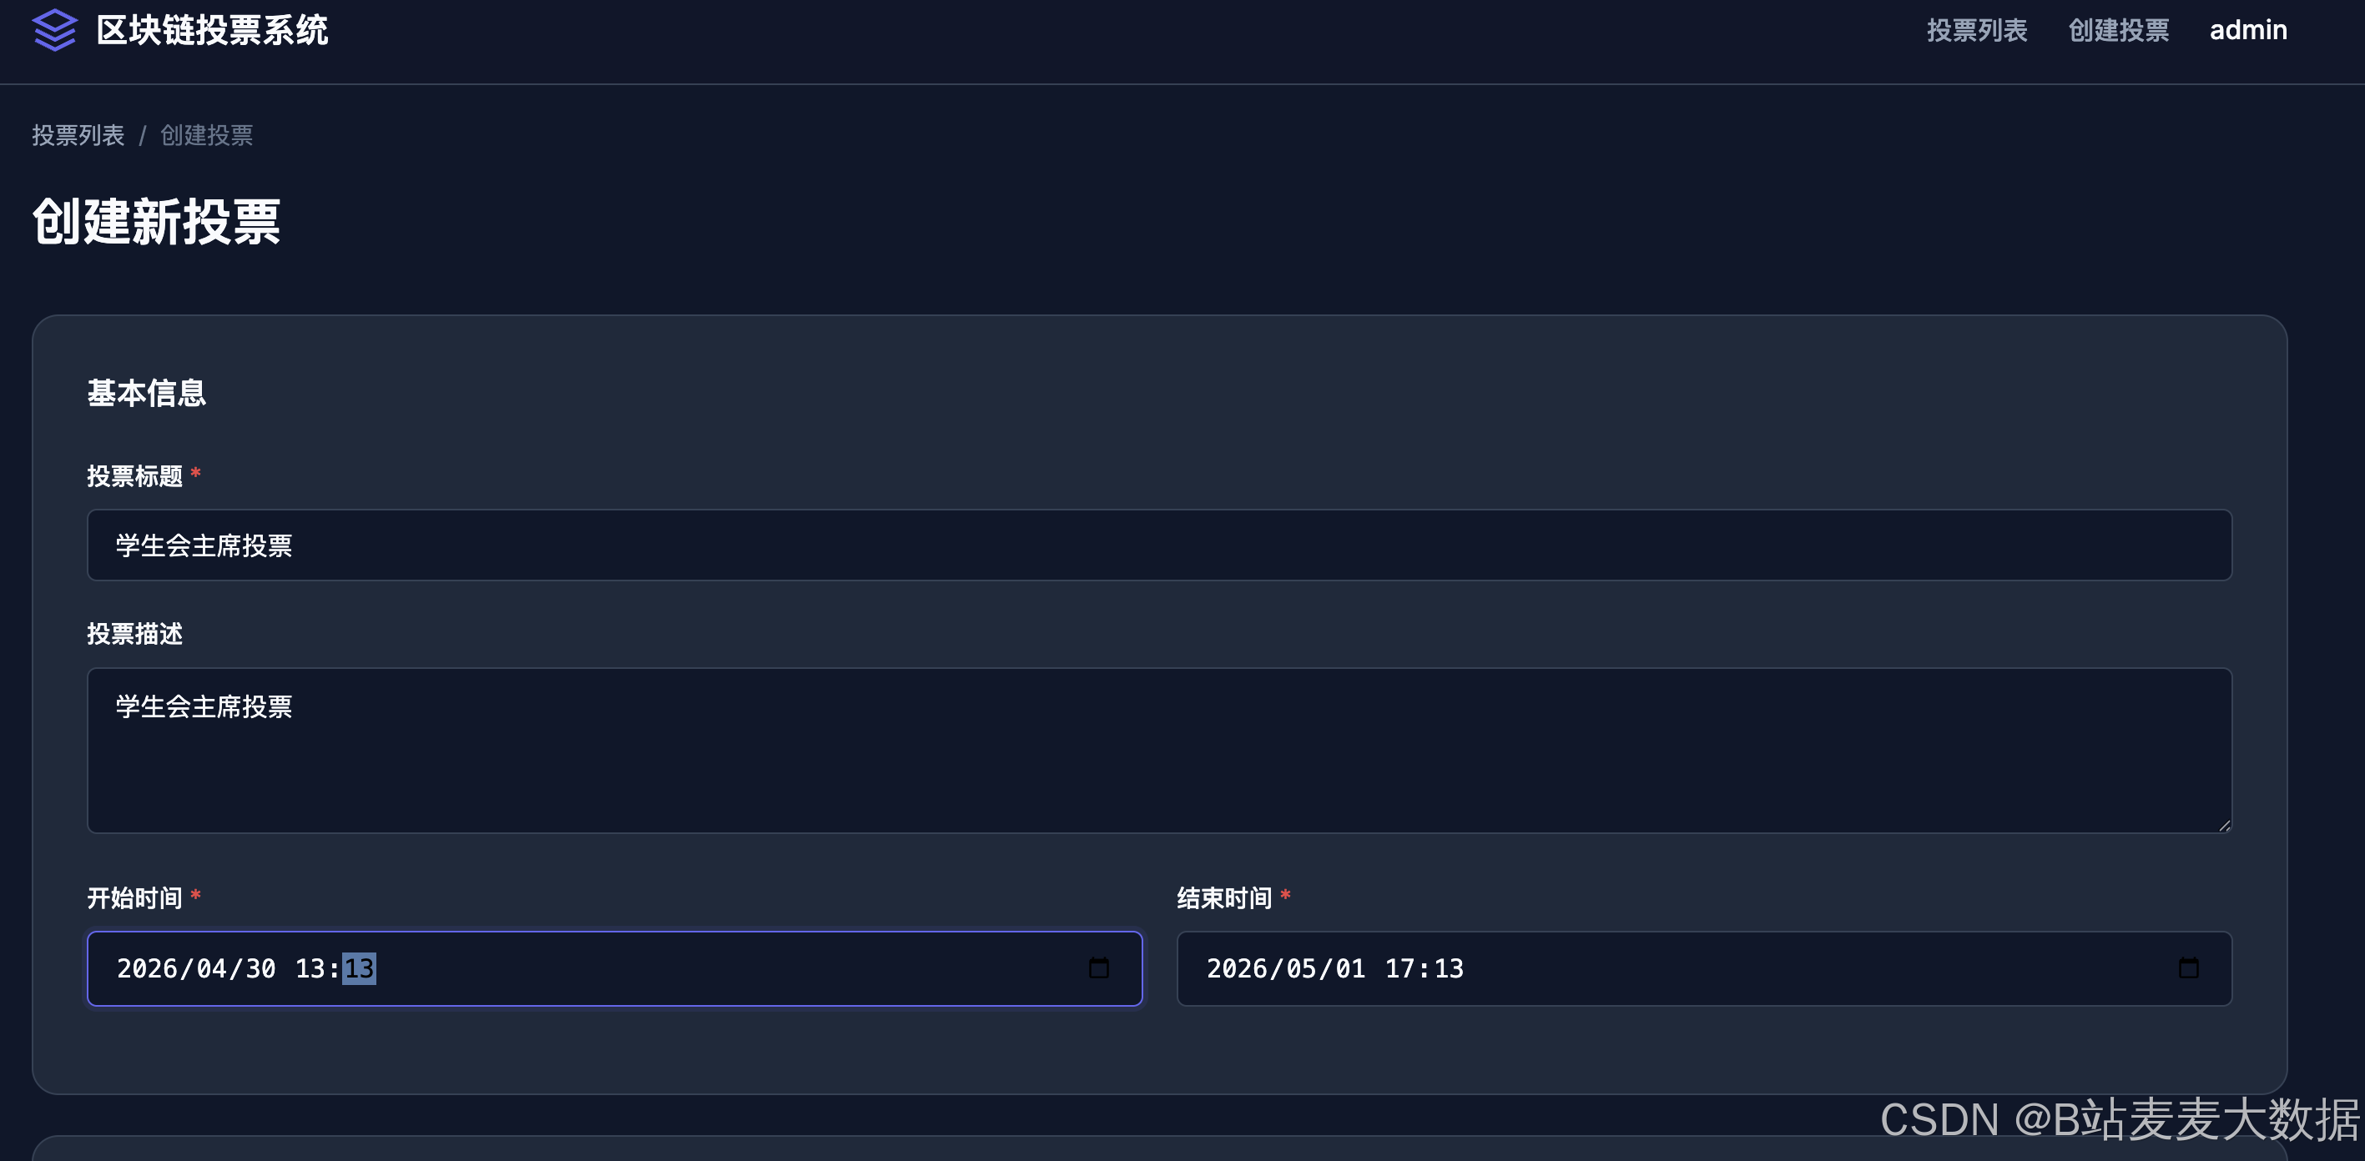This screenshot has width=2365, height=1161.
Task: Open 投票列表 in the top navigation
Action: (x=1976, y=30)
